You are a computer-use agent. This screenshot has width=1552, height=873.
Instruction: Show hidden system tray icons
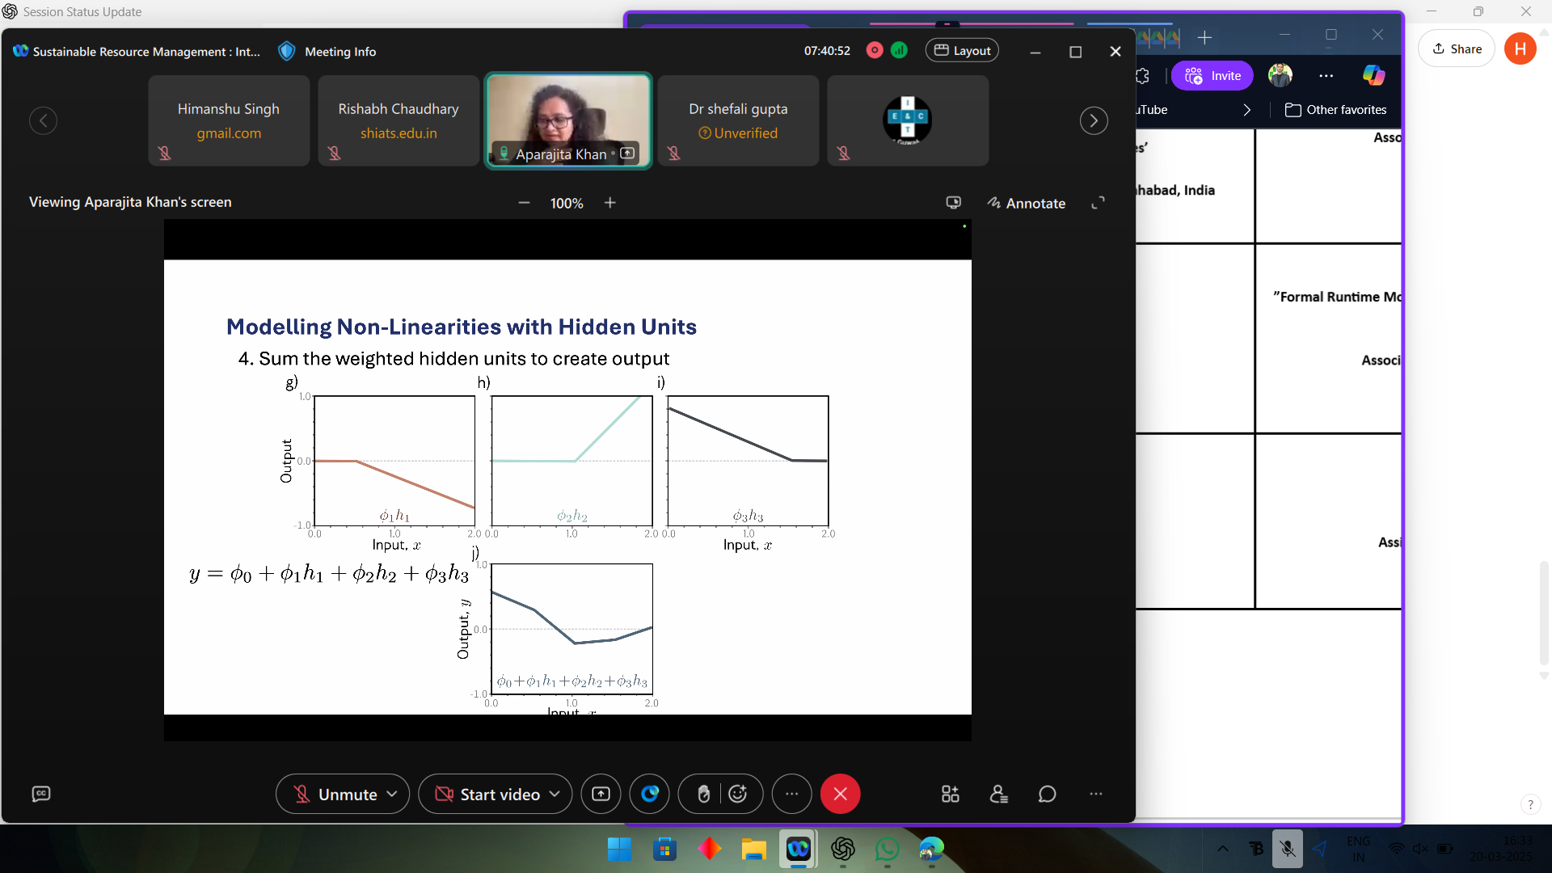click(1223, 849)
